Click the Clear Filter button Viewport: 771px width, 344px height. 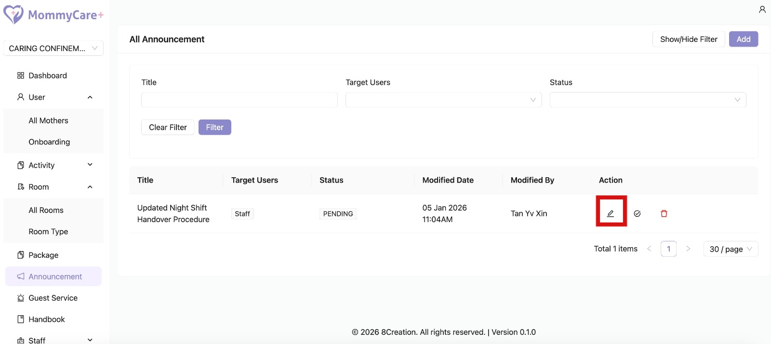click(x=168, y=127)
